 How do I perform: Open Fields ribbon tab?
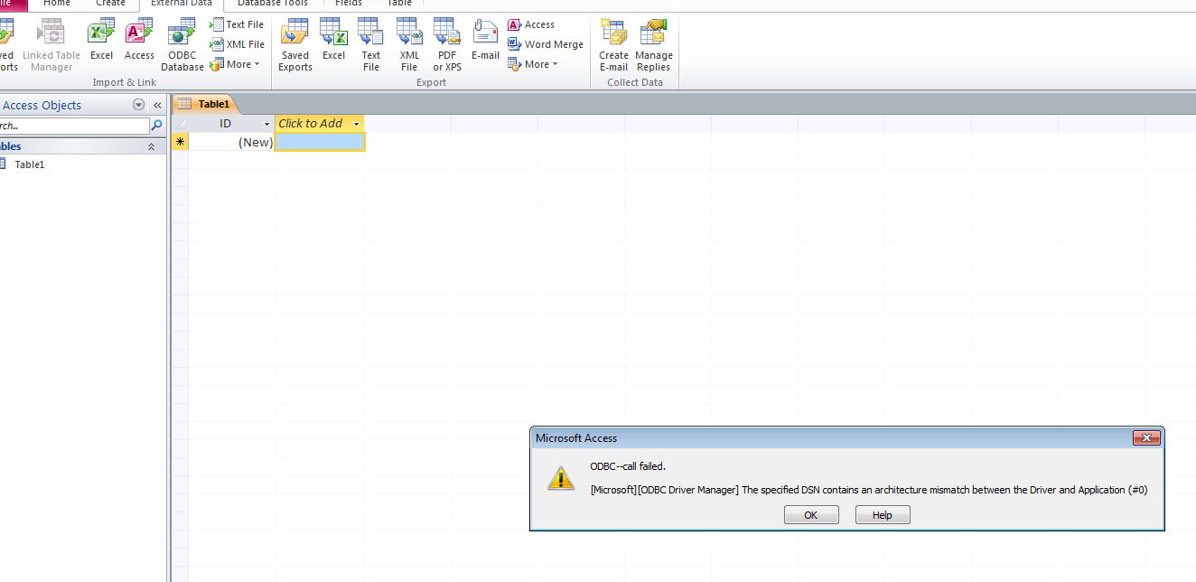pos(349,4)
